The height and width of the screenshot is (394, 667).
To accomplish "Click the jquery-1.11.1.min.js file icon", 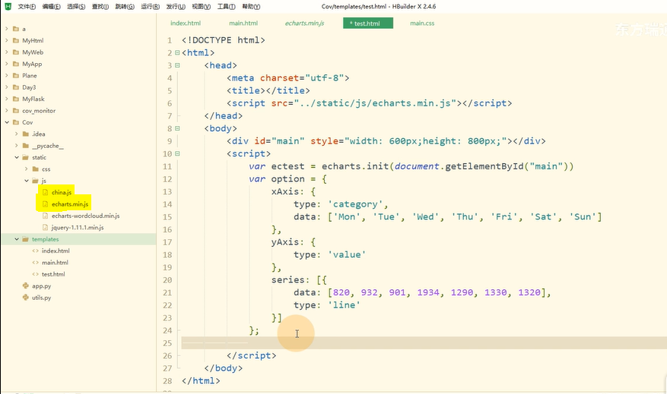I will coord(46,228).
